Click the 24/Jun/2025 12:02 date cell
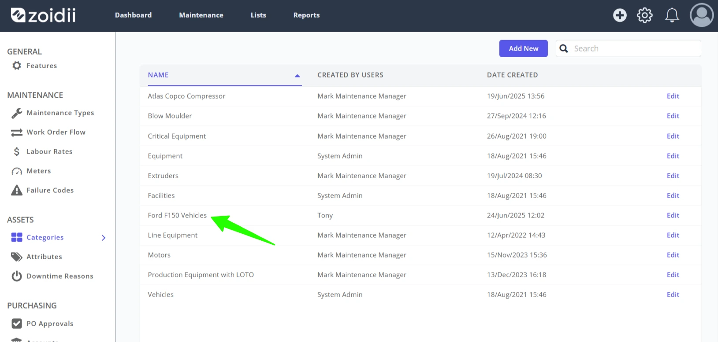Image resolution: width=718 pixels, height=342 pixels. coord(516,215)
